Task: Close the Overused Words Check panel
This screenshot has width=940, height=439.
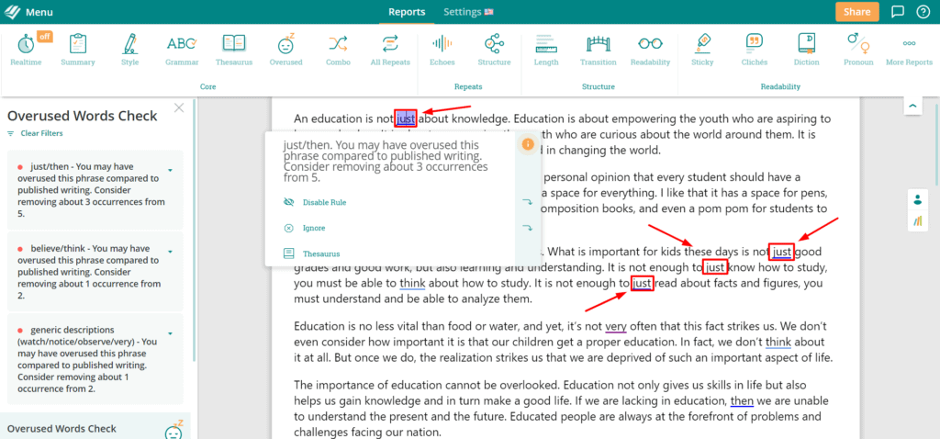Action: [179, 108]
